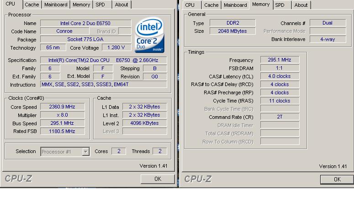Select Memory tab in right CPU-Z window
The width and height of the screenshot is (354, 205).
261,4
